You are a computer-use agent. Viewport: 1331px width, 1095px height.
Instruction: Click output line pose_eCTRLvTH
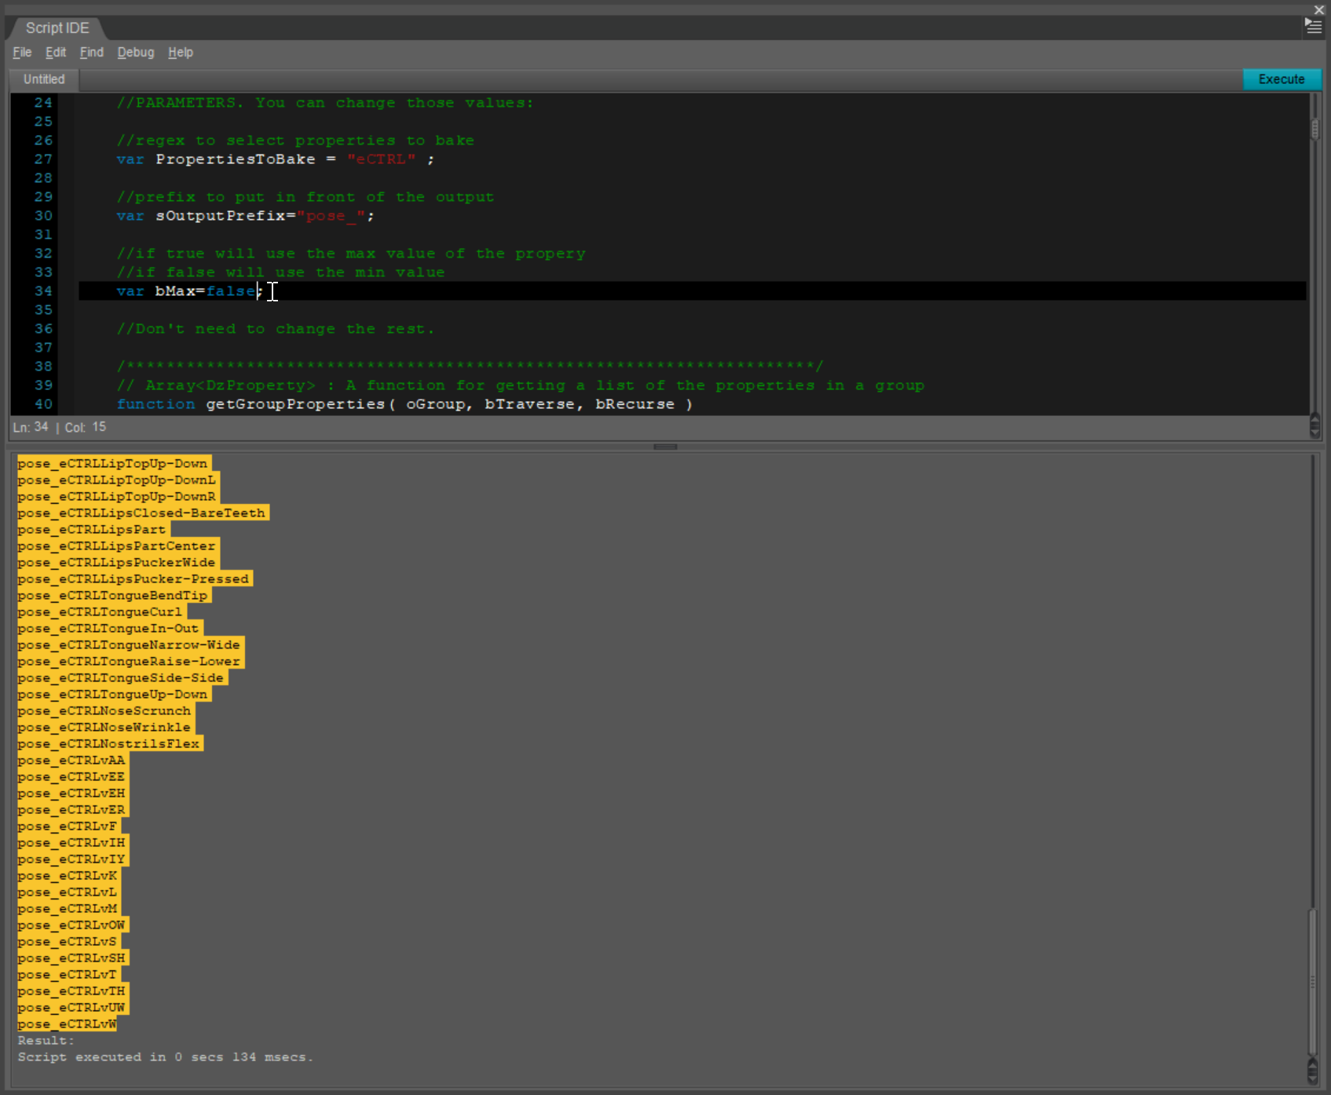point(72,991)
